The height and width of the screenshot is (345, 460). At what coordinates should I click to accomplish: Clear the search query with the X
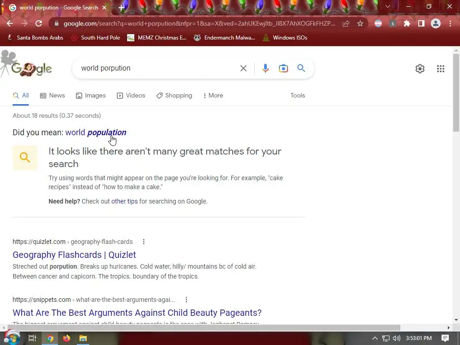tap(243, 68)
